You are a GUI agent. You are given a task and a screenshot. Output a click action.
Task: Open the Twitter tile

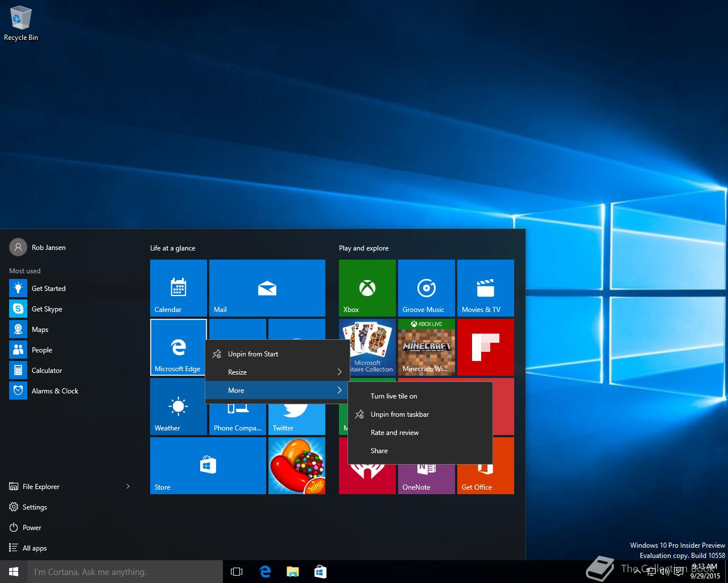tap(297, 420)
